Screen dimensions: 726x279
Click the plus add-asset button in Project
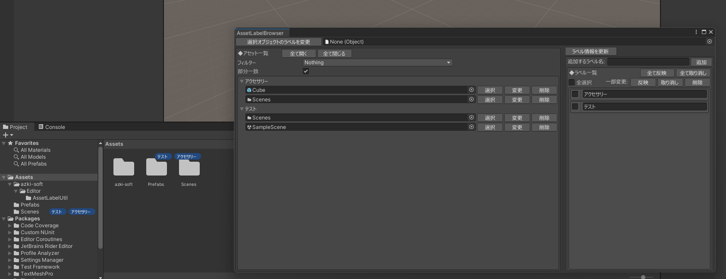8,135
